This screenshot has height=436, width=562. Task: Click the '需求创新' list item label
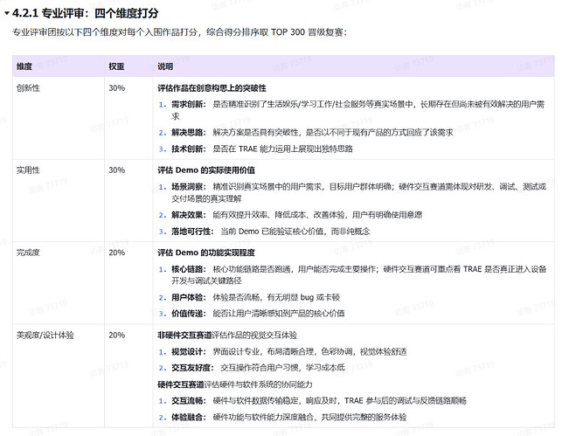[x=189, y=104]
